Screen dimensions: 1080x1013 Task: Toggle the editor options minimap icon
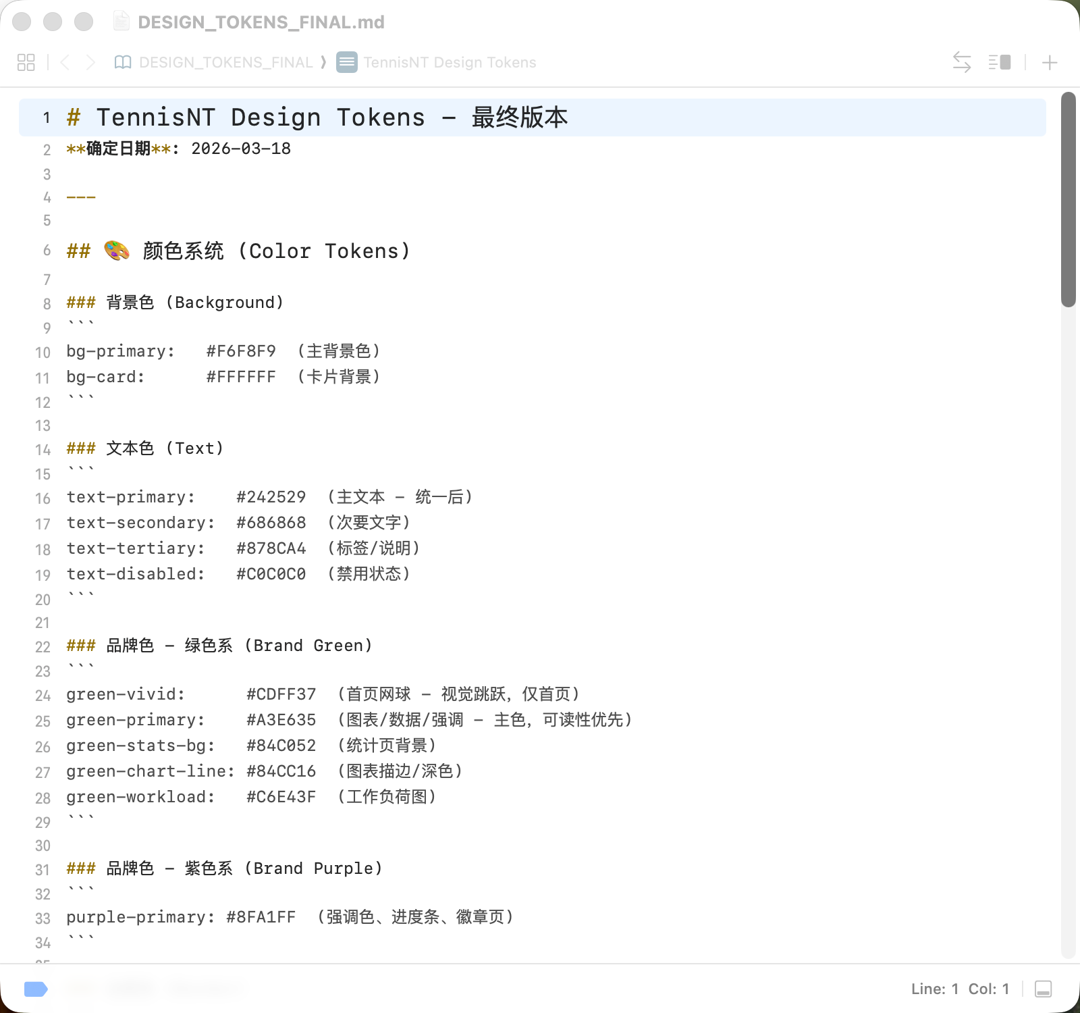1000,62
